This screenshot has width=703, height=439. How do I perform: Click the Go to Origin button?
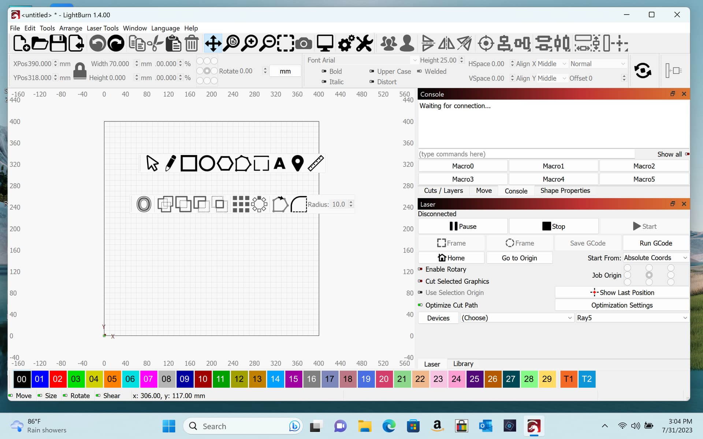pyautogui.click(x=519, y=258)
